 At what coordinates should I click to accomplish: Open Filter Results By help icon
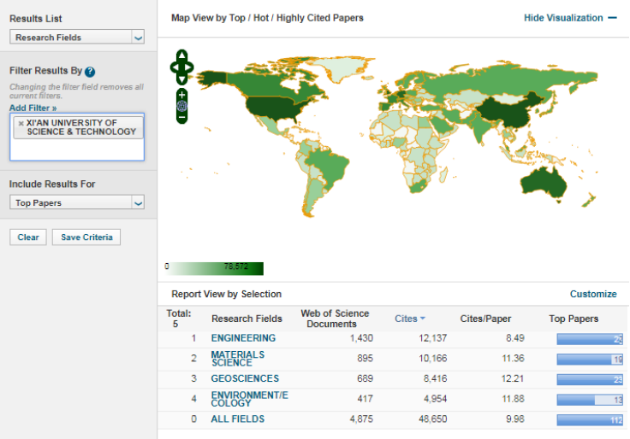point(90,72)
